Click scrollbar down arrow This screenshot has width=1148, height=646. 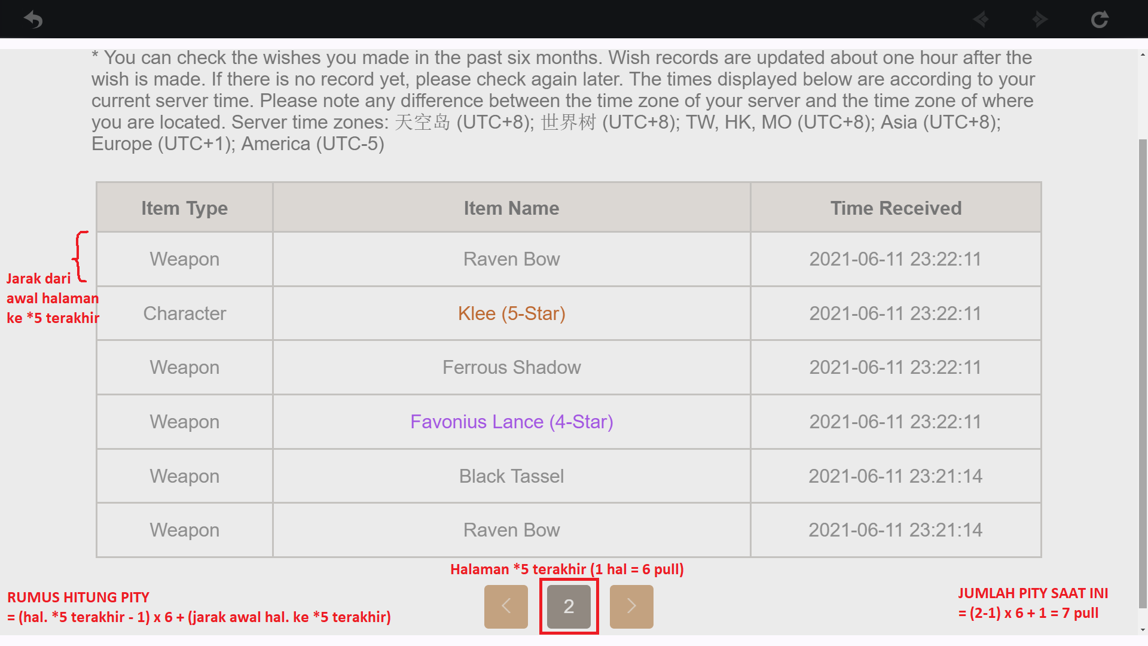point(1143,629)
